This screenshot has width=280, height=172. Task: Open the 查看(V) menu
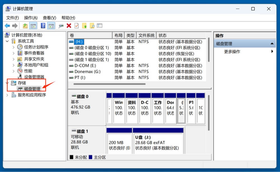[x=49, y=18]
